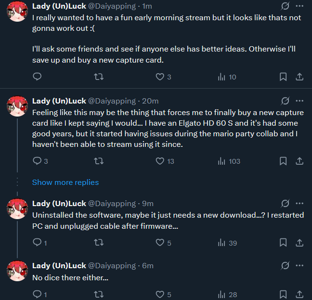Bookmark the 'Uninstalled the software' tweet
Screen dimensions: 312x300
tap(284, 243)
